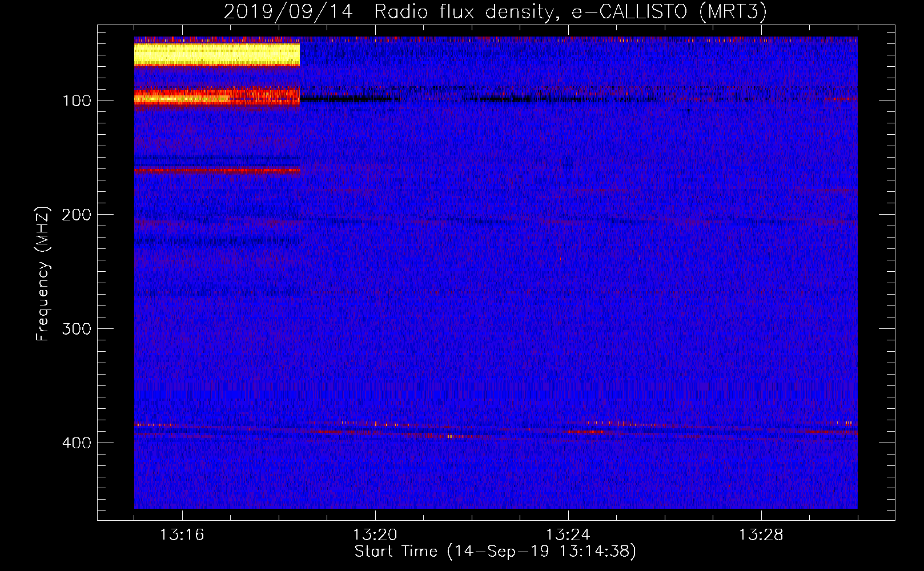The width and height of the screenshot is (924, 571).
Task: Select the 300 frequency tick label
Action: 77,329
